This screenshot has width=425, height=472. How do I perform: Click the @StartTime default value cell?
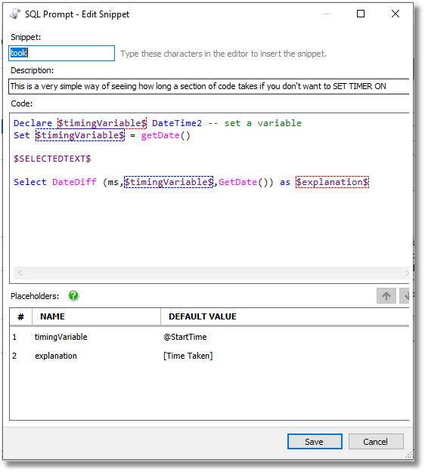click(185, 337)
